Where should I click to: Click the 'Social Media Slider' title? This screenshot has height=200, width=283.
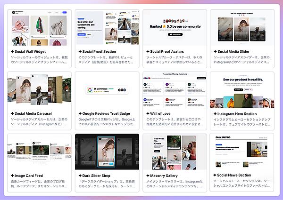(x=233, y=51)
